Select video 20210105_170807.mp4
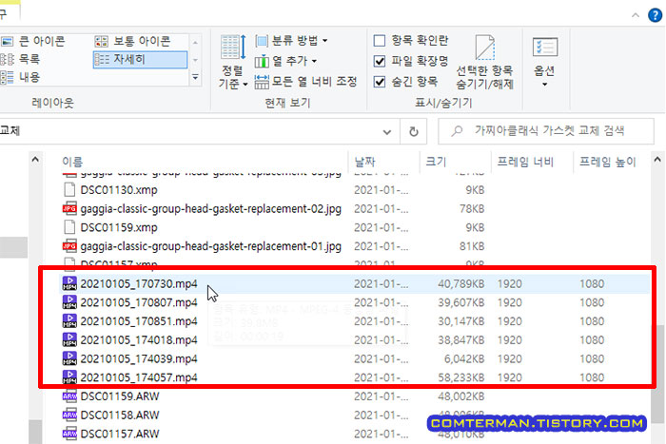Screen dimensions: 666x444 tap(139, 302)
